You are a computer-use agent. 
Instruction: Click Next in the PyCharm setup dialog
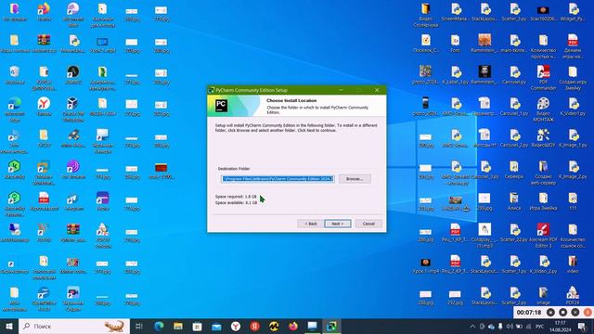[338, 224]
